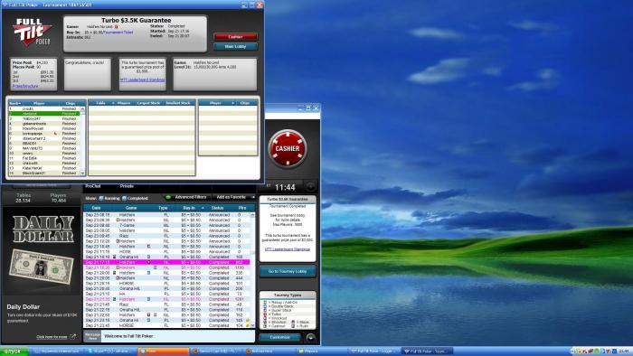Sort lobby list by Game column
633x356 pixels.
(x=131, y=208)
